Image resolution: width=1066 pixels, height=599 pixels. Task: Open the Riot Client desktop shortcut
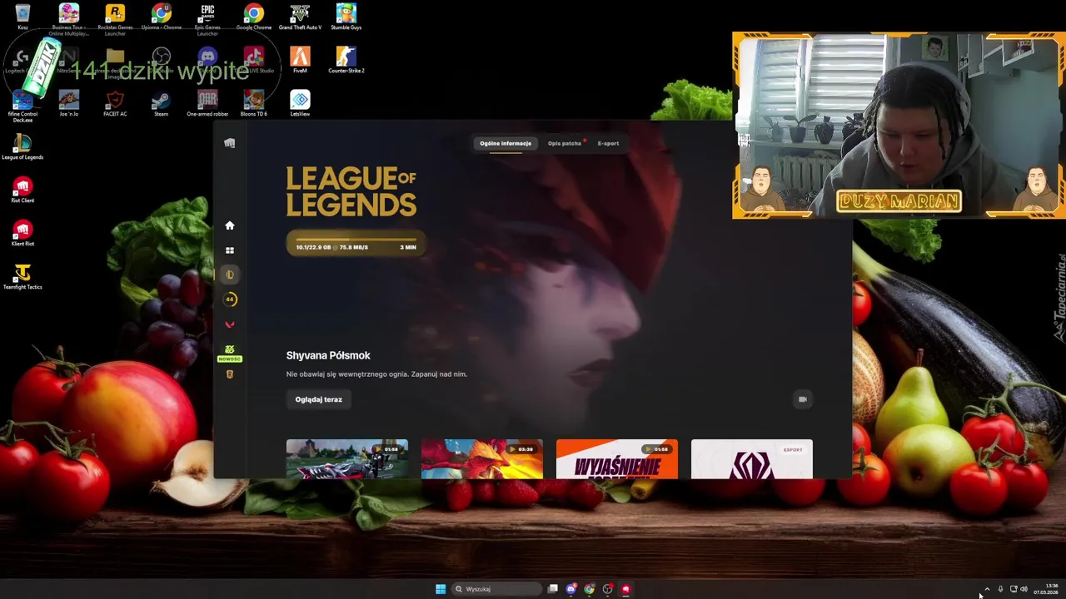click(22, 190)
